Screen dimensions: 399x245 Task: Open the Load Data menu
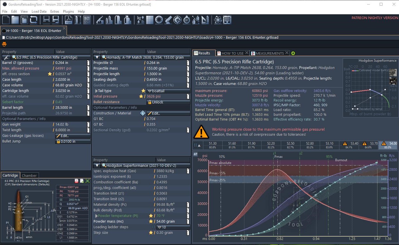pos(39,11)
